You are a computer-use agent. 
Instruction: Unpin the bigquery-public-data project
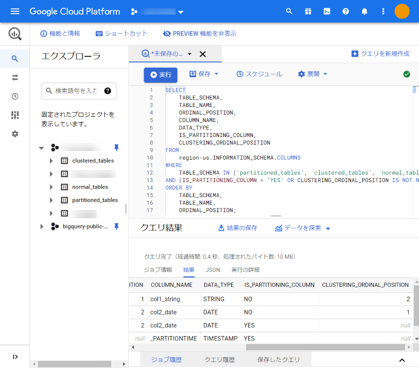(116, 226)
